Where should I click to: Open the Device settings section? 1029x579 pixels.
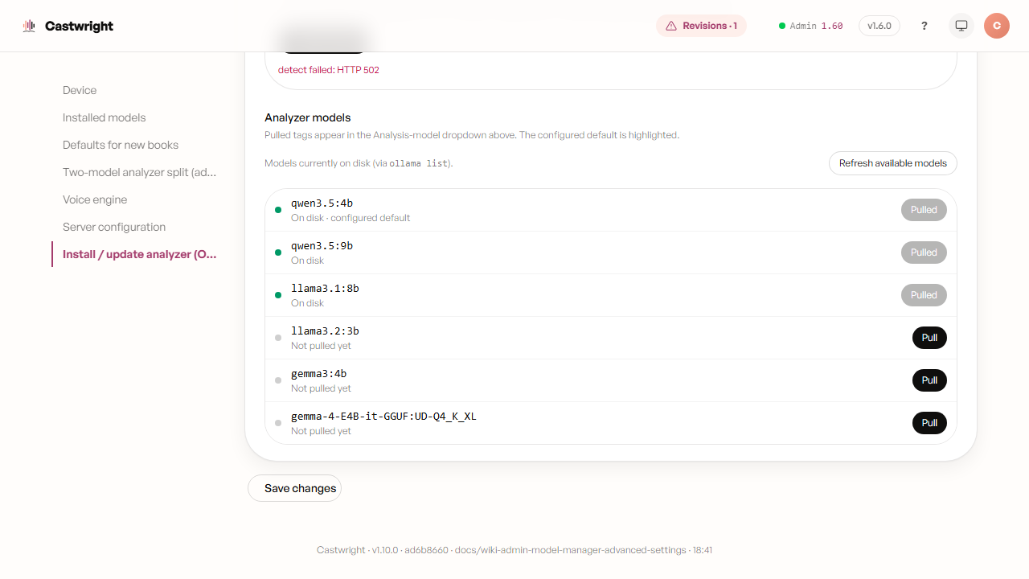(x=80, y=90)
